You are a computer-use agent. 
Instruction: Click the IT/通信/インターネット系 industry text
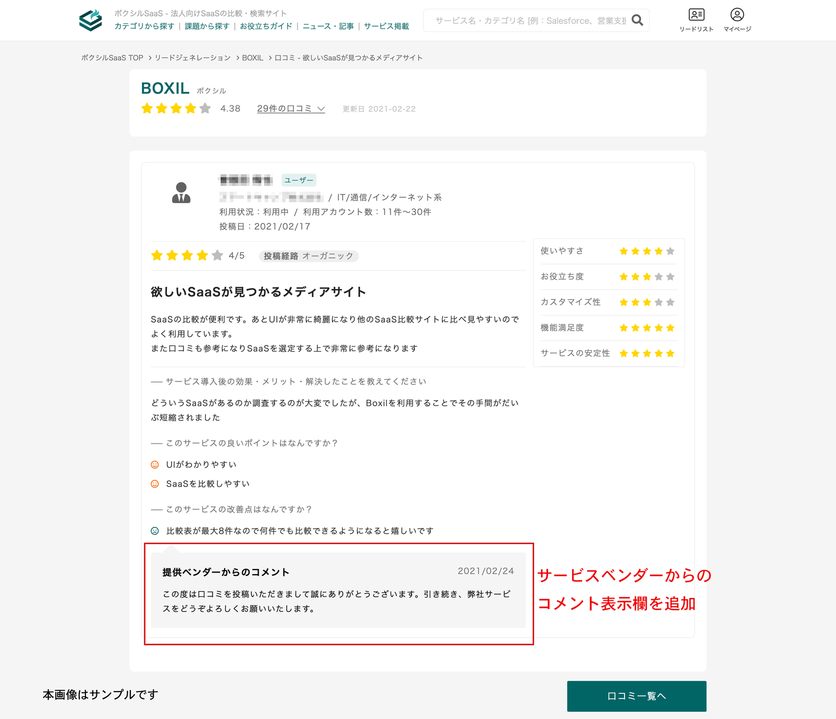click(389, 197)
